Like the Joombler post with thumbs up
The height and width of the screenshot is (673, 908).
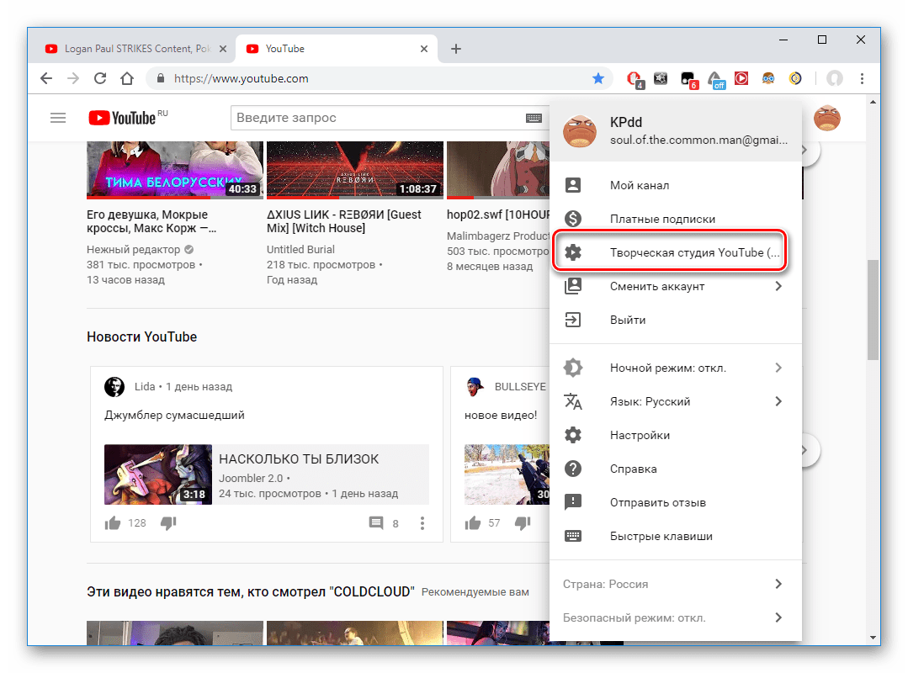point(112,523)
